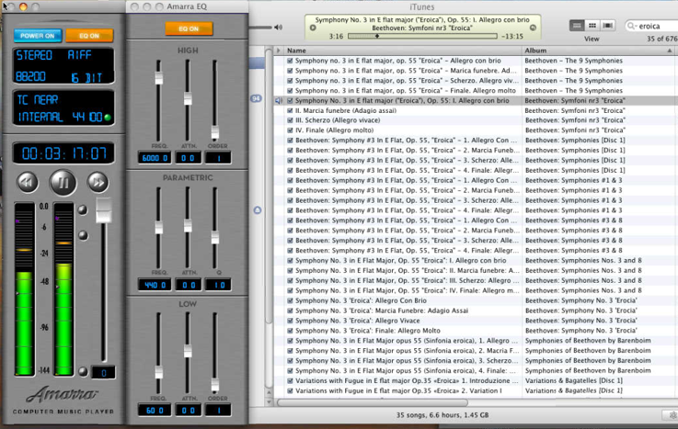678x429 pixels.
Task: Uncheck the 'III. Scherzo (Allegro vivace)' track checkbox
Action: pyautogui.click(x=290, y=120)
